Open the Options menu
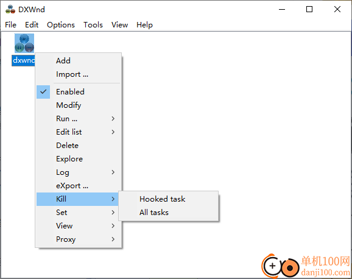Screen dimensions: 352x279 [61, 25]
